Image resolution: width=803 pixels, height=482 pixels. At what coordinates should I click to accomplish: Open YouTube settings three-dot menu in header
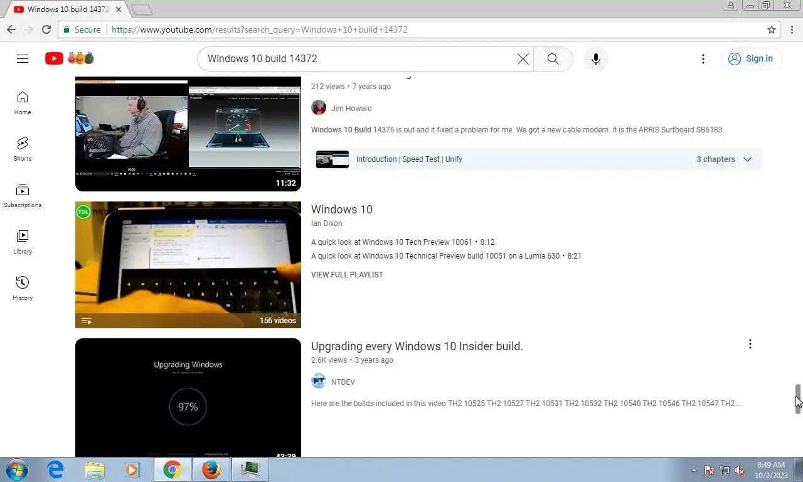pyautogui.click(x=703, y=59)
